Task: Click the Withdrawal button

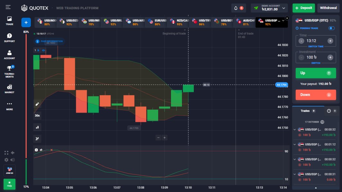Action: click(x=328, y=8)
